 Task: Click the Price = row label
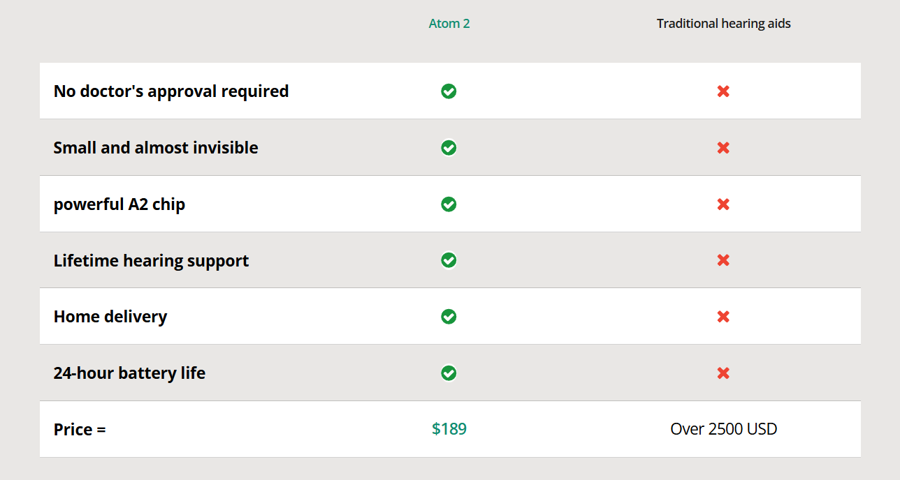pyautogui.click(x=80, y=430)
